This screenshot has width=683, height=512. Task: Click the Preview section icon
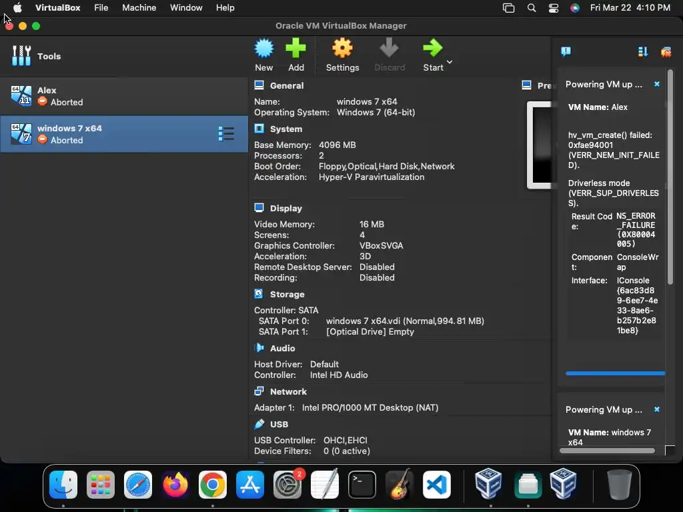526,85
